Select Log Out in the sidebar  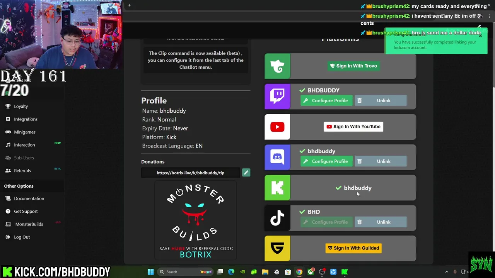(x=22, y=237)
